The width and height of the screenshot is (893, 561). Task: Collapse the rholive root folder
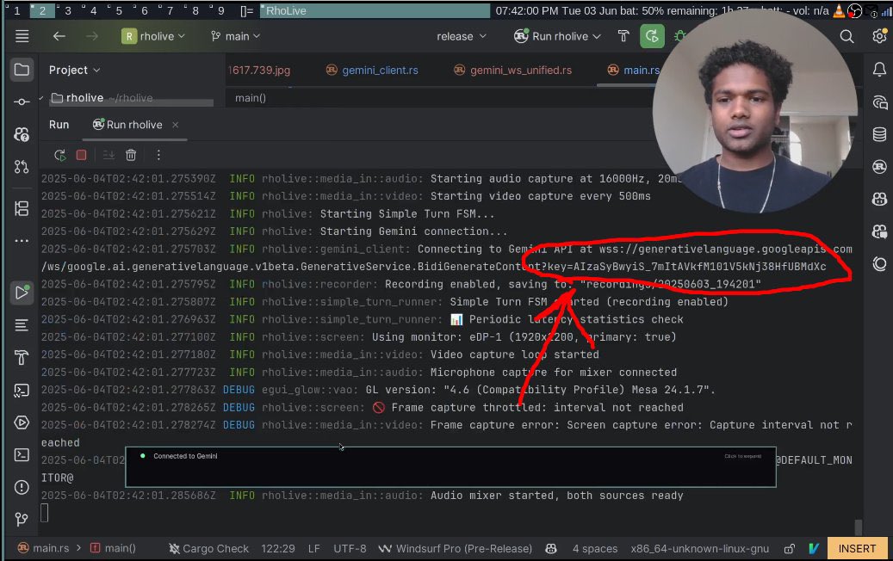(x=41, y=98)
